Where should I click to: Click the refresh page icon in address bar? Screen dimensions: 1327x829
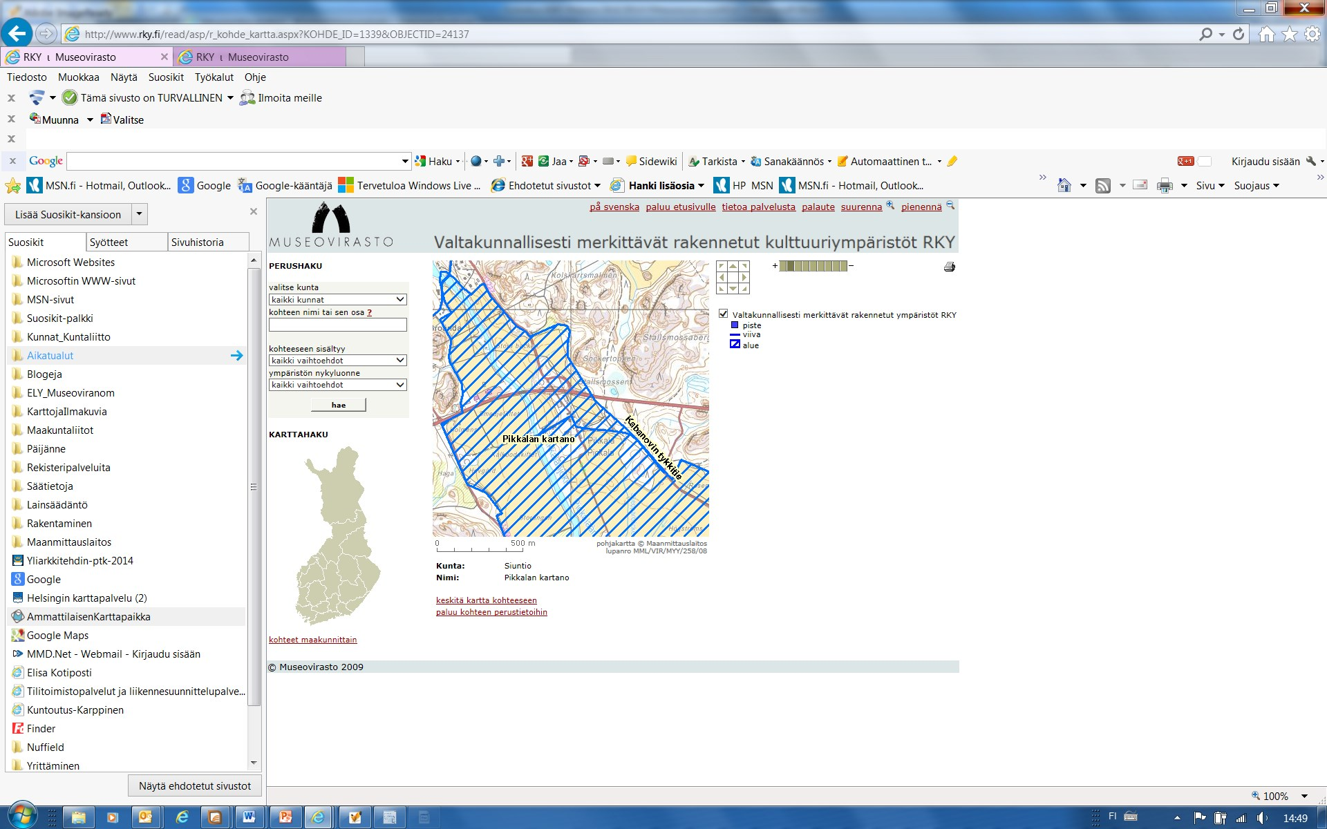pos(1239,34)
